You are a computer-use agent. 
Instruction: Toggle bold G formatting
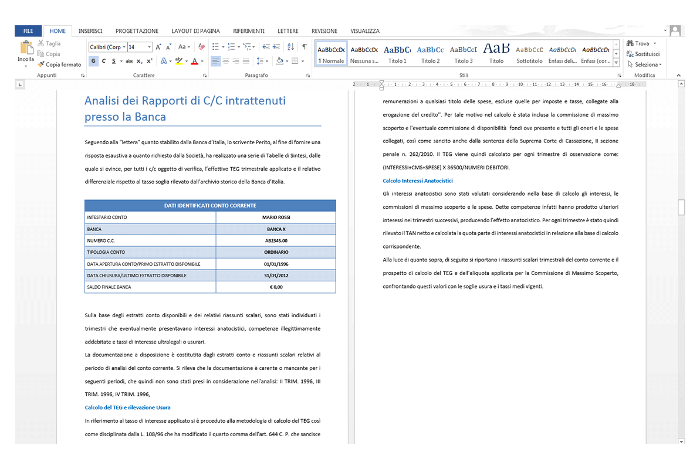[93, 61]
